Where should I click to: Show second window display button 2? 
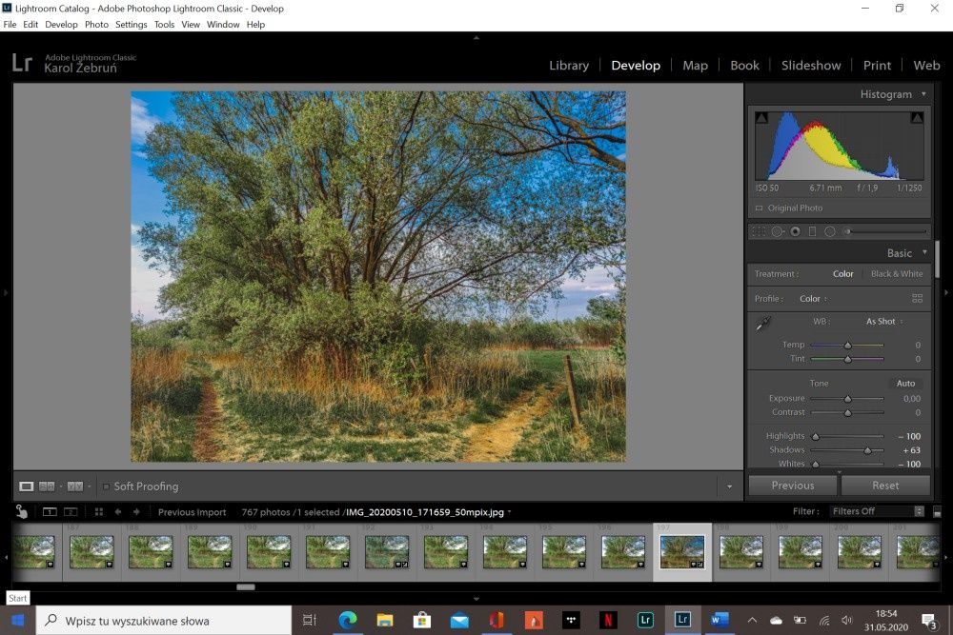71,512
